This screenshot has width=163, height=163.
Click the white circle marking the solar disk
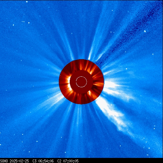81,82
